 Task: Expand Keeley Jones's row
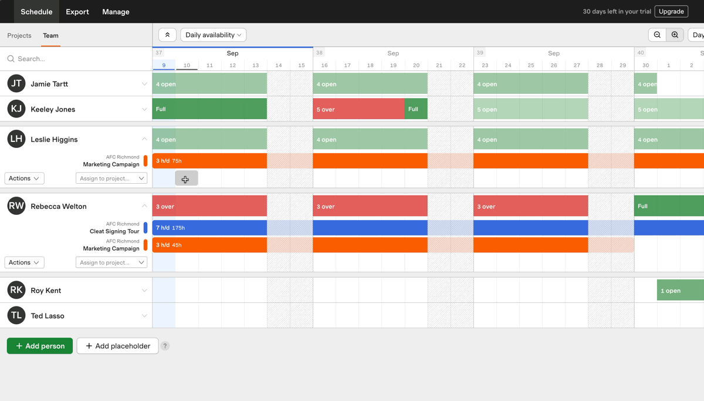pyautogui.click(x=144, y=109)
